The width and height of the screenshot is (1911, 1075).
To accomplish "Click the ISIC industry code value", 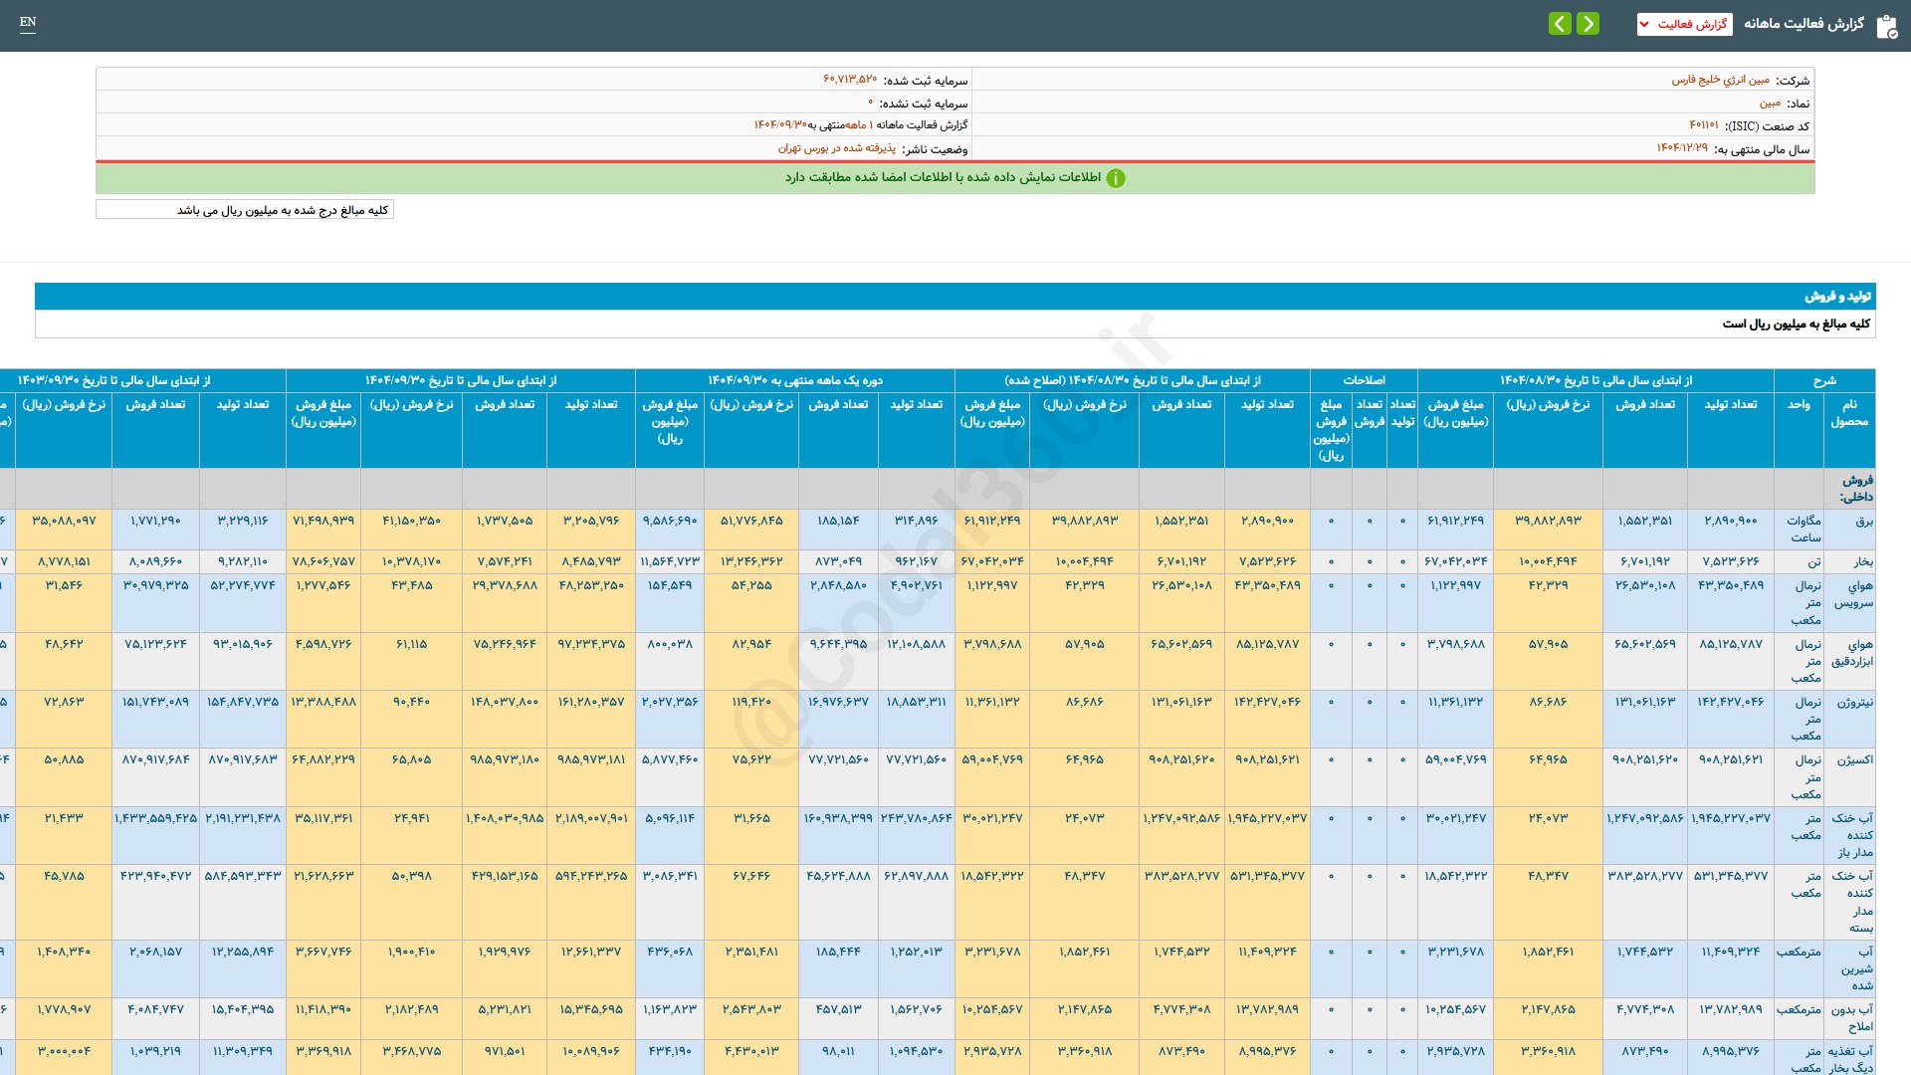I will (x=1703, y=125).
